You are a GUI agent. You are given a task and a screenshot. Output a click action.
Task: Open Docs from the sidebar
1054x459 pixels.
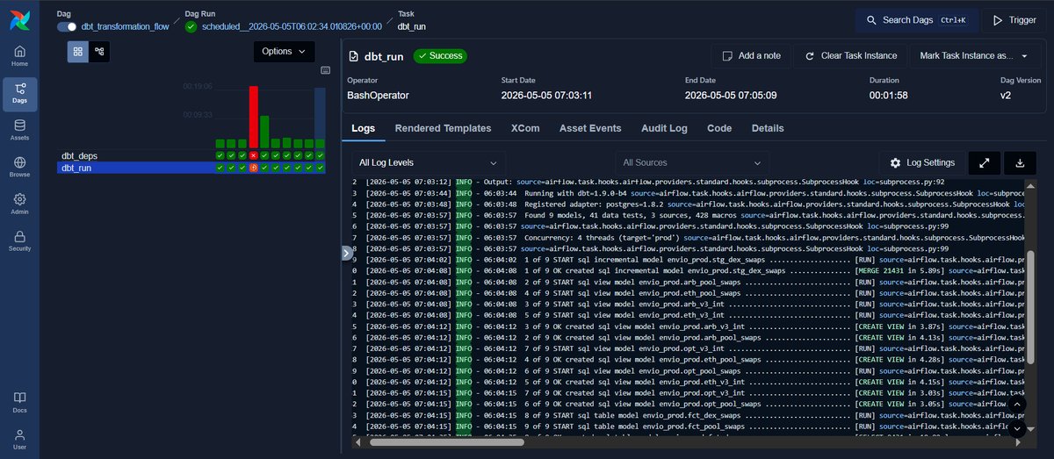pos(19,402)
